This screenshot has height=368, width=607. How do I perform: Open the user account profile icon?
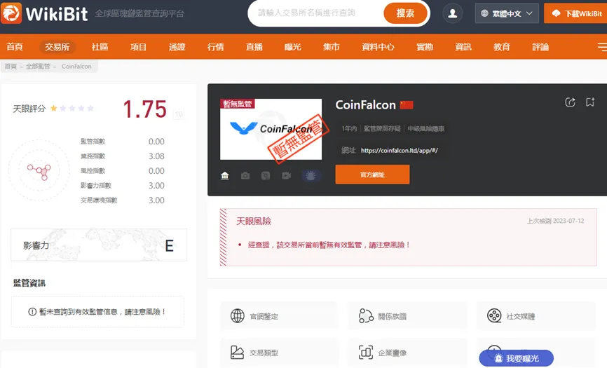[x=452, y=13]
